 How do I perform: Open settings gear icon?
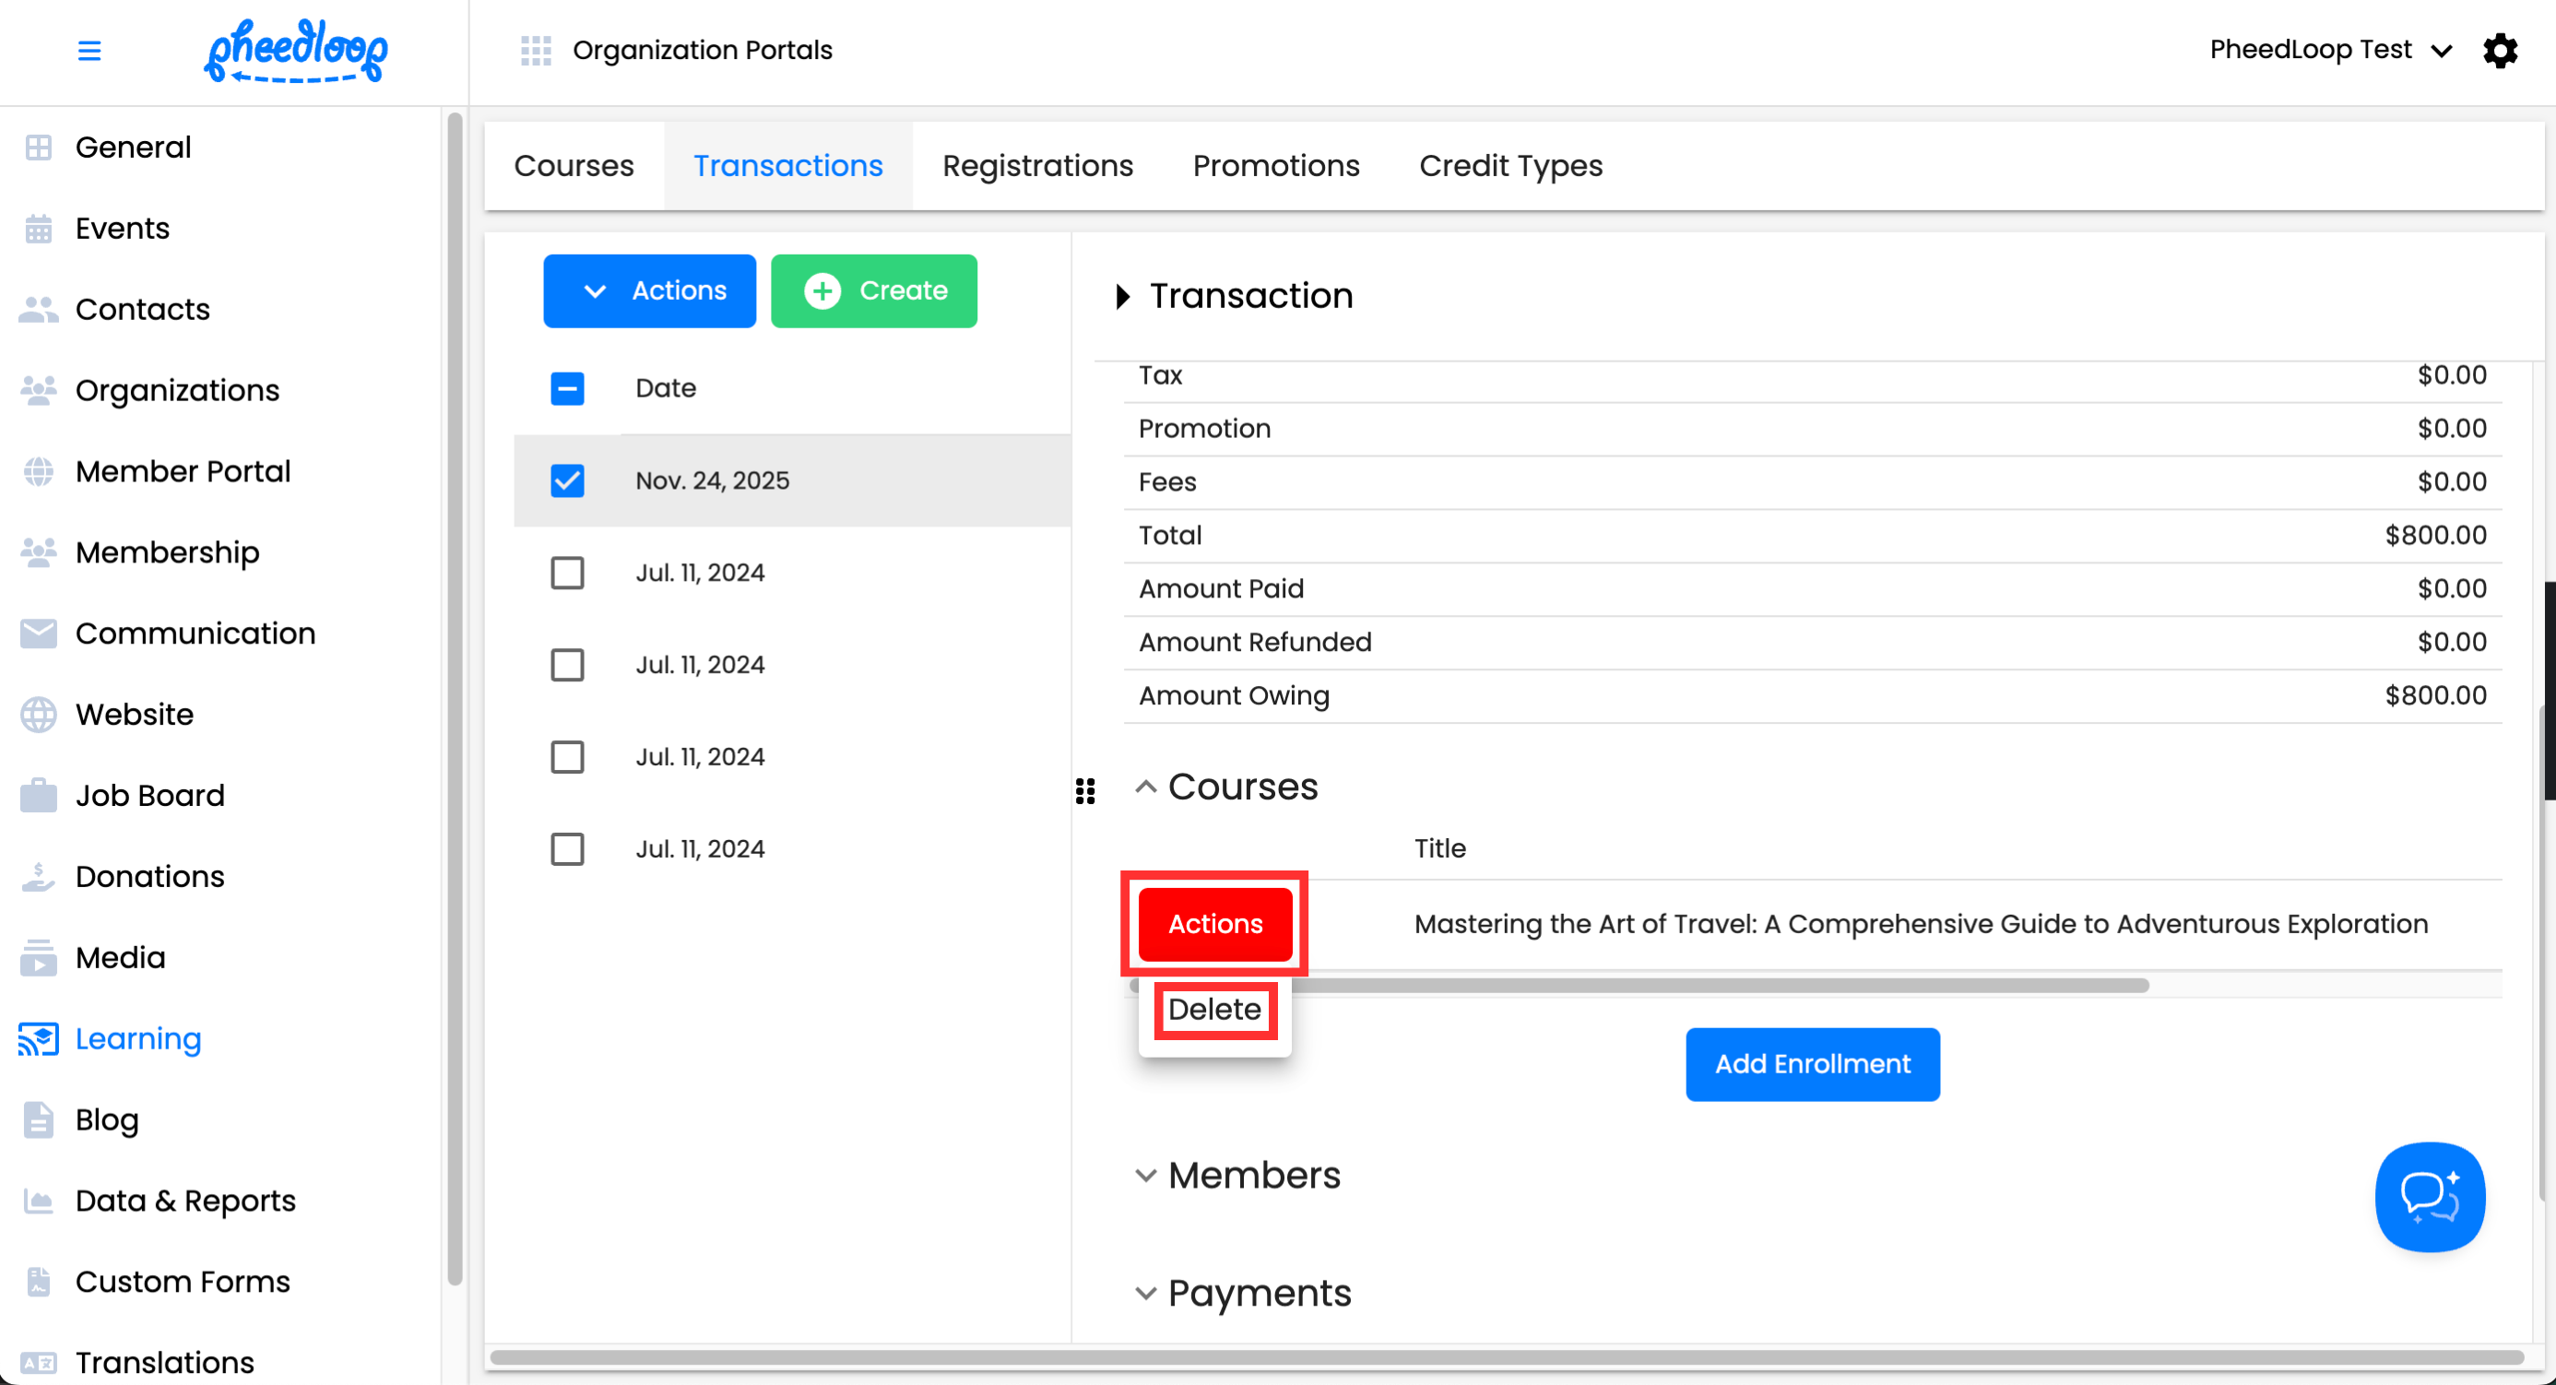click(x=2500, y=50)
